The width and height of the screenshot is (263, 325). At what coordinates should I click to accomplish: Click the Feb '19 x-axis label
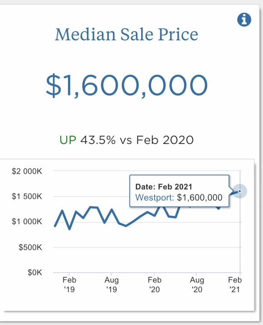point(69,285)
